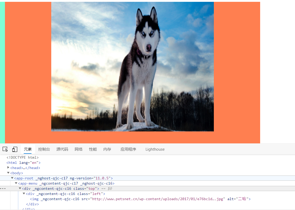Select the html lang="en" line

(23, 163)
